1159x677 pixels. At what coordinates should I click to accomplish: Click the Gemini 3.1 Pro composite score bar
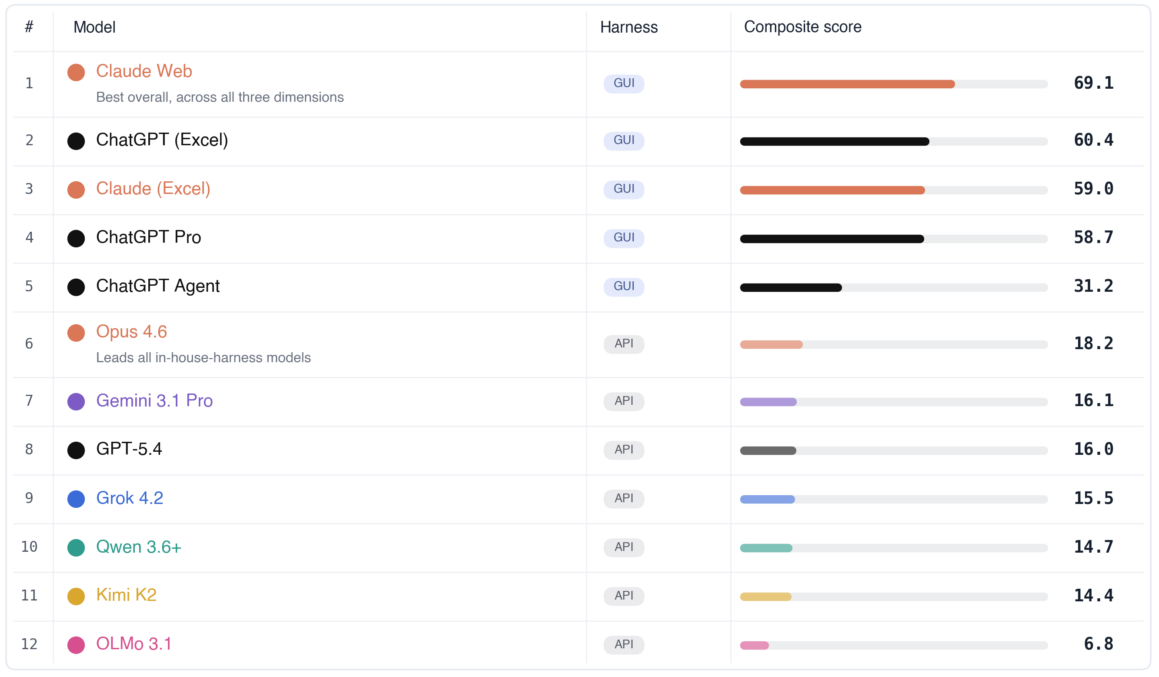(x=894, y=403)
